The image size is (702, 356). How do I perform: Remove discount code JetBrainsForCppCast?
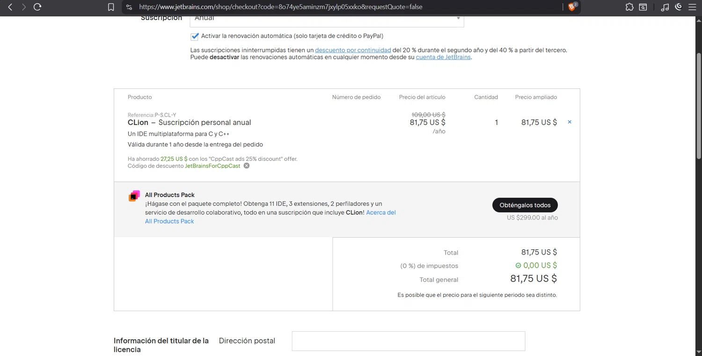247,166
